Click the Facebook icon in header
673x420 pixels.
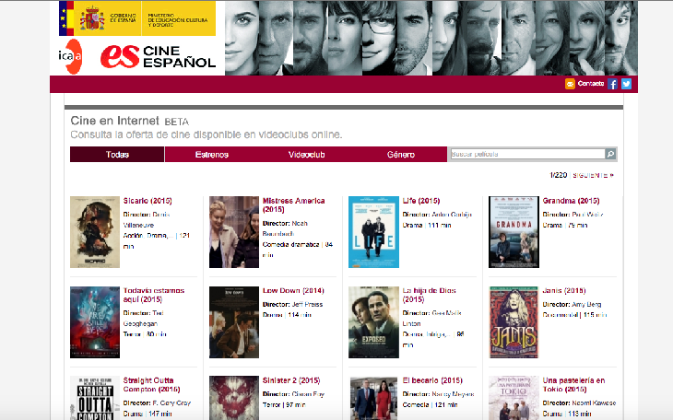point(614,84)
